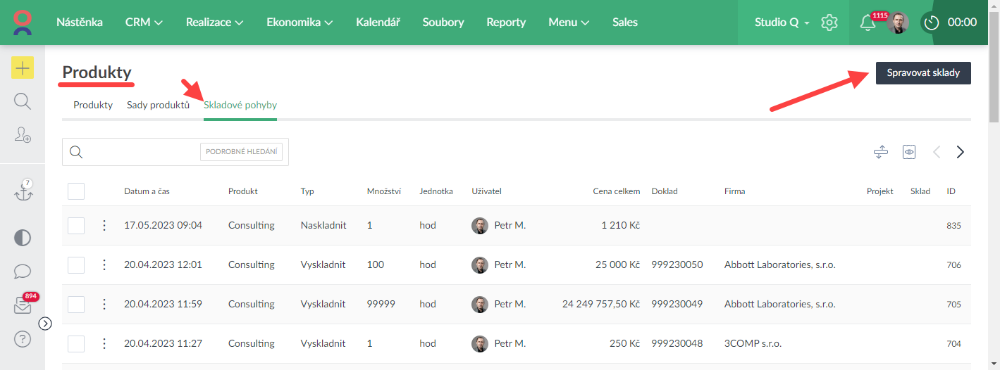1000x370 pixels.
Task: Open settings gear in top bar
Action: tap(829, 23)
